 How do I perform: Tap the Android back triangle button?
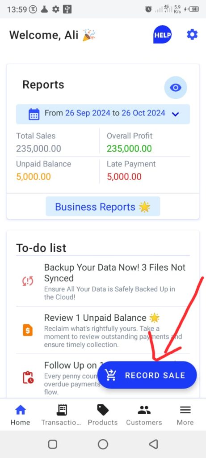153,444
